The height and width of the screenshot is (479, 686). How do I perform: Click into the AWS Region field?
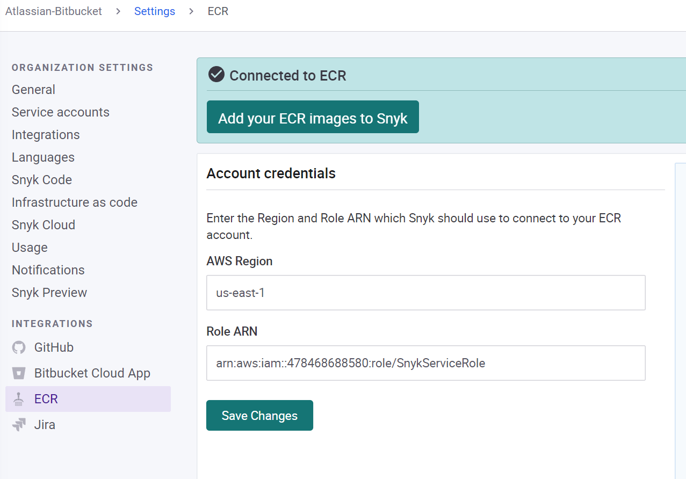(426, 293)
